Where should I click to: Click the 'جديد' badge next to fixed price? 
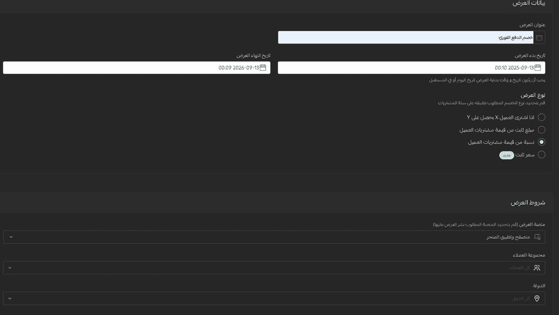507,155
